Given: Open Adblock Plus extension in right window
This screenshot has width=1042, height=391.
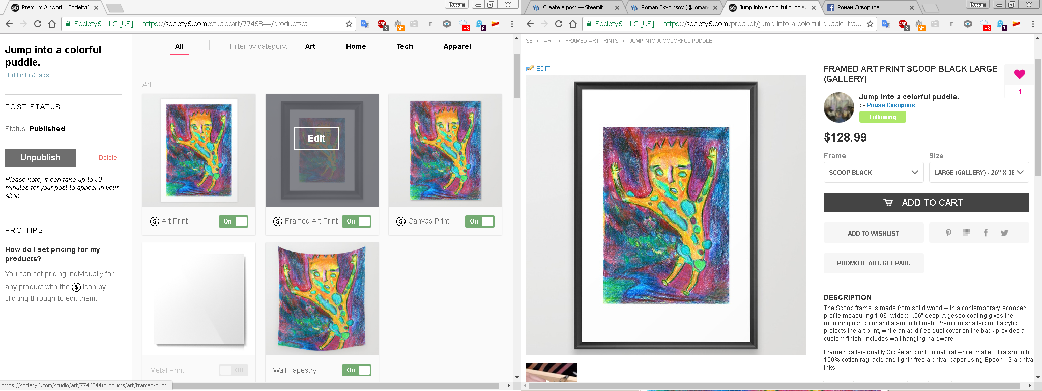Looking at the screenshot, I should [903, 24].
